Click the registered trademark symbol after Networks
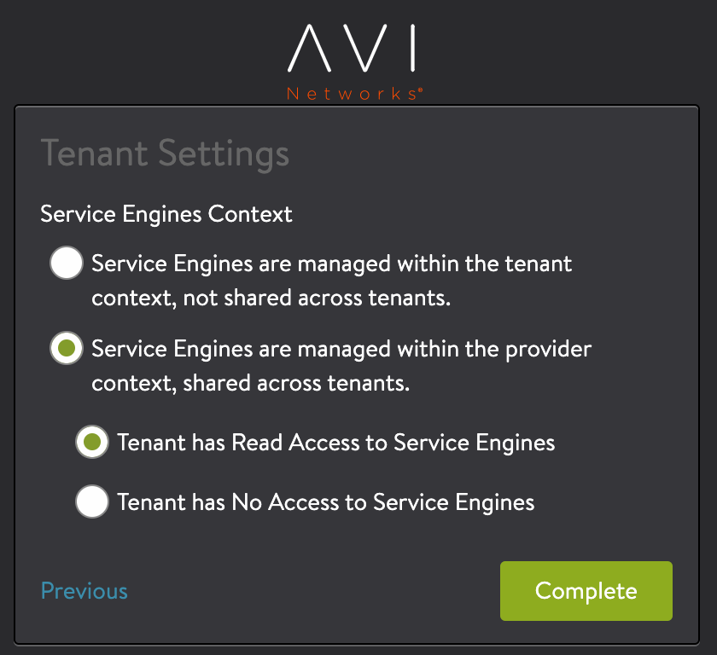Viewport: 717px width, 655px height. click(418, 89)
